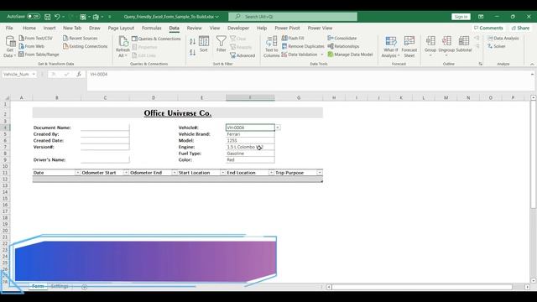The height and width of the screenshot is (302, 537).
Task: Add a new sheet
Action: [x=84, y=287]
